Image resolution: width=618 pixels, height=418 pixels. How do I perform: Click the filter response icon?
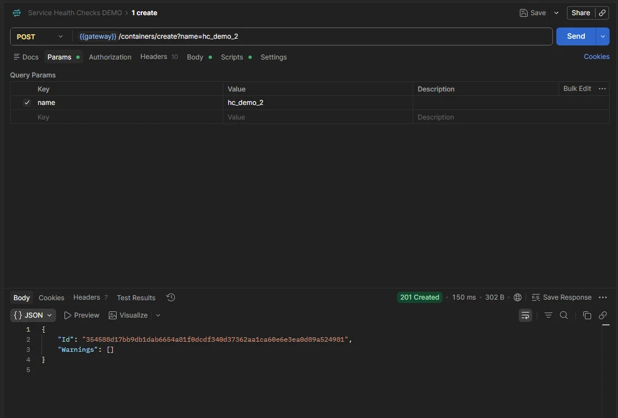[548, 315]
